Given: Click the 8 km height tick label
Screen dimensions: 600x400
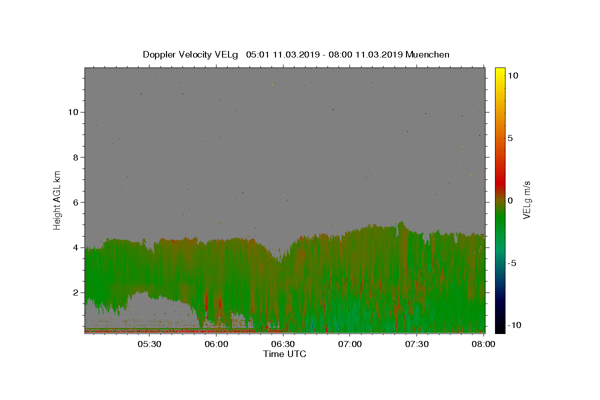Looking at the screenshot, I should 74,157.
